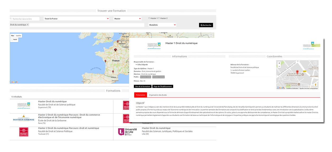Click fullscreen icon on the France map
Screen dimensions: 332x152
tap(211, 35)
